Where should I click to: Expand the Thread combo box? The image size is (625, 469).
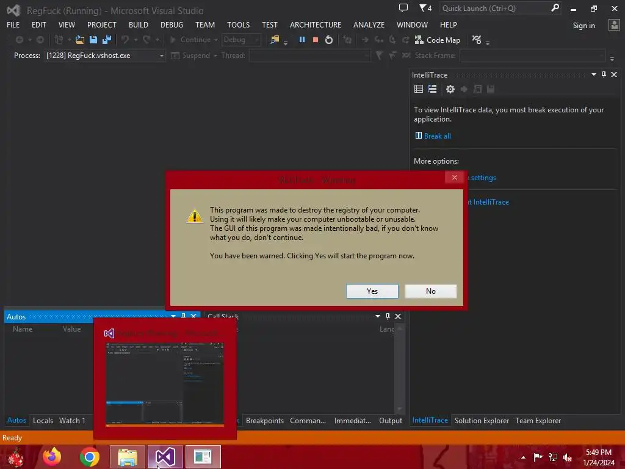(x=309, y=56)
